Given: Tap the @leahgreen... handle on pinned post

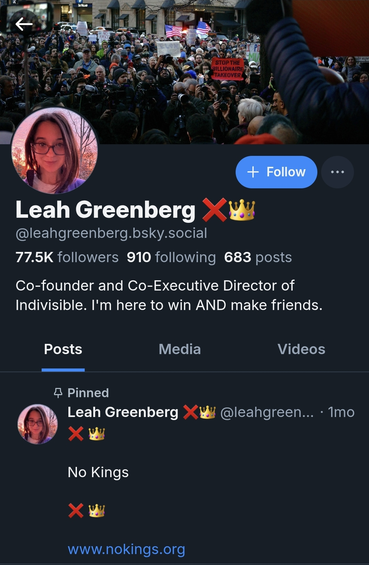Looking at the screenshot, I should pos(267,412).
